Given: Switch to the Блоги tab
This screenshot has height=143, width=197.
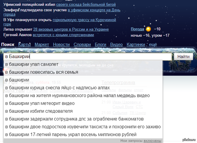Looking at the screenshot, I should [x=100, y=44].
